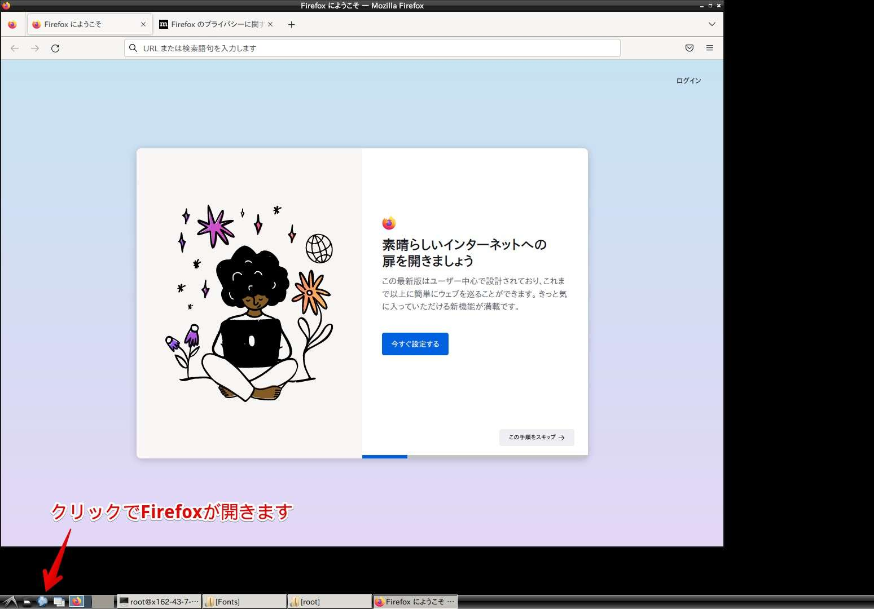This screenshot has width=874, height=609.
Task: Select the Firefox へようこそ taskbar entry
Action: (415, 602)
